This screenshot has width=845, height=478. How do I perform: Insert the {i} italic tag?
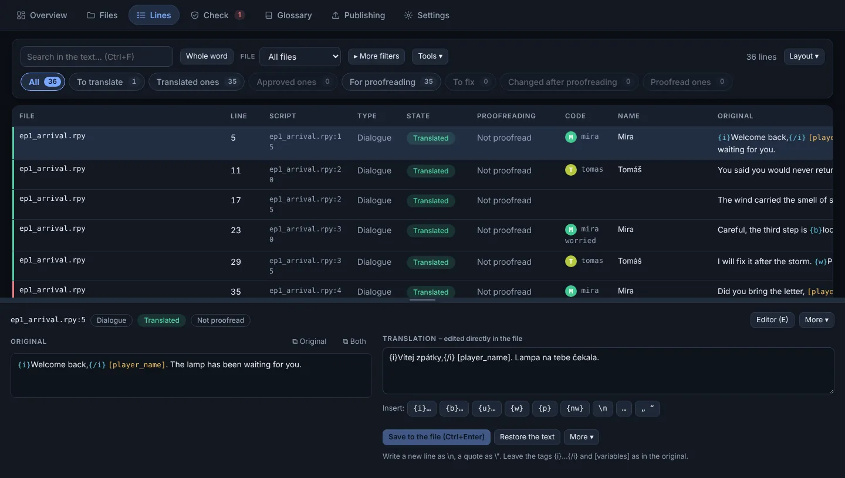click(422, 408)
